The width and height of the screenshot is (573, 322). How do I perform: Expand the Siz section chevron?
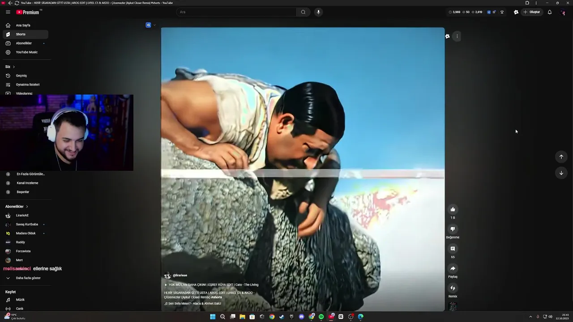coord(13,67)
